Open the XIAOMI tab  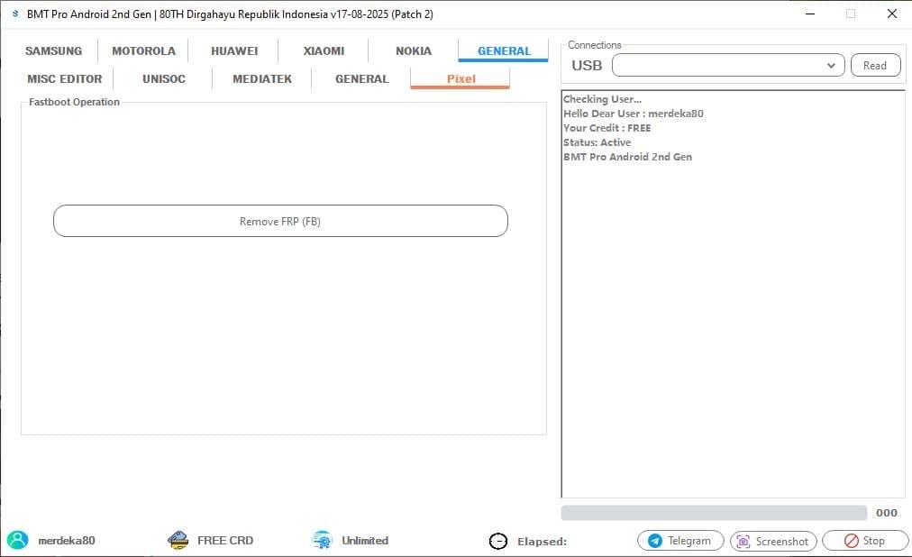tap(323, 50)
